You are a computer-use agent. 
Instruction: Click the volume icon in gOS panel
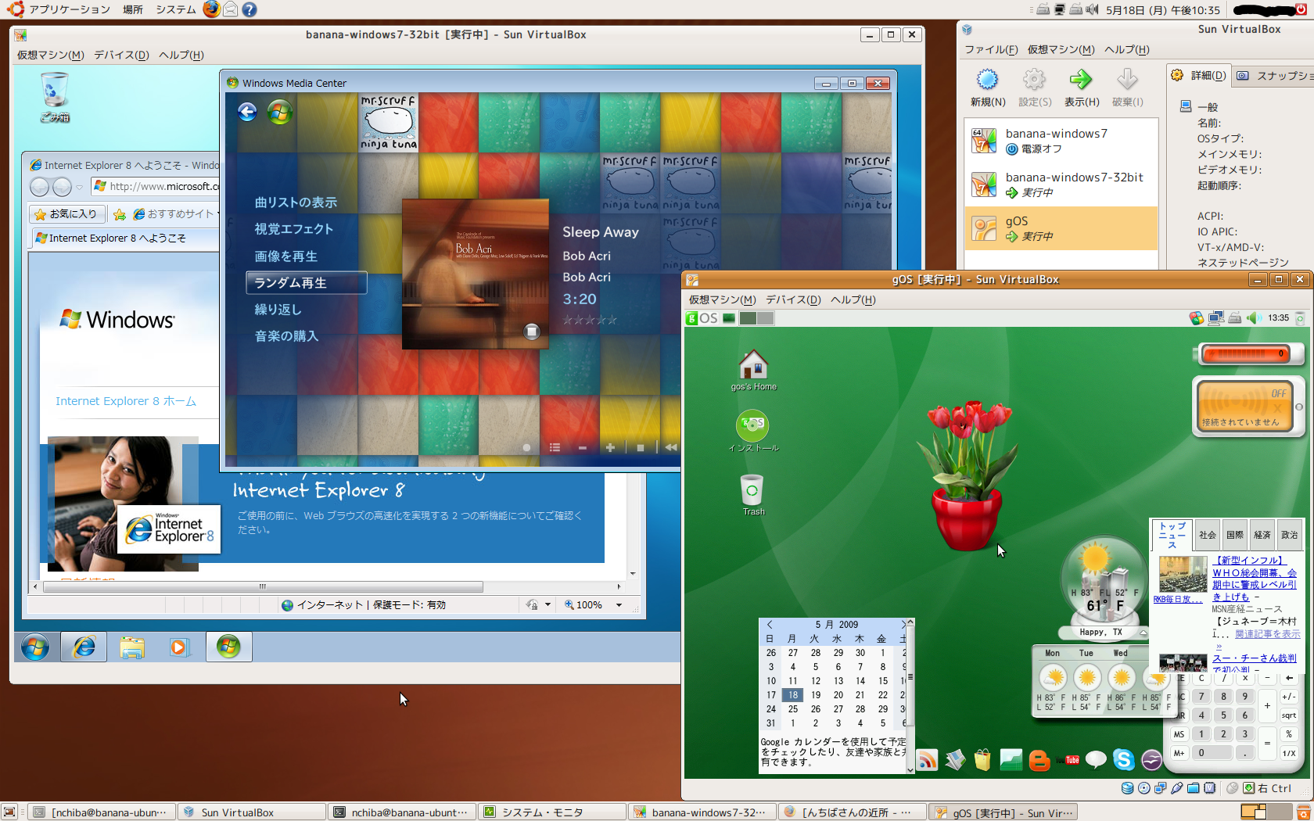click(1253, 318)
